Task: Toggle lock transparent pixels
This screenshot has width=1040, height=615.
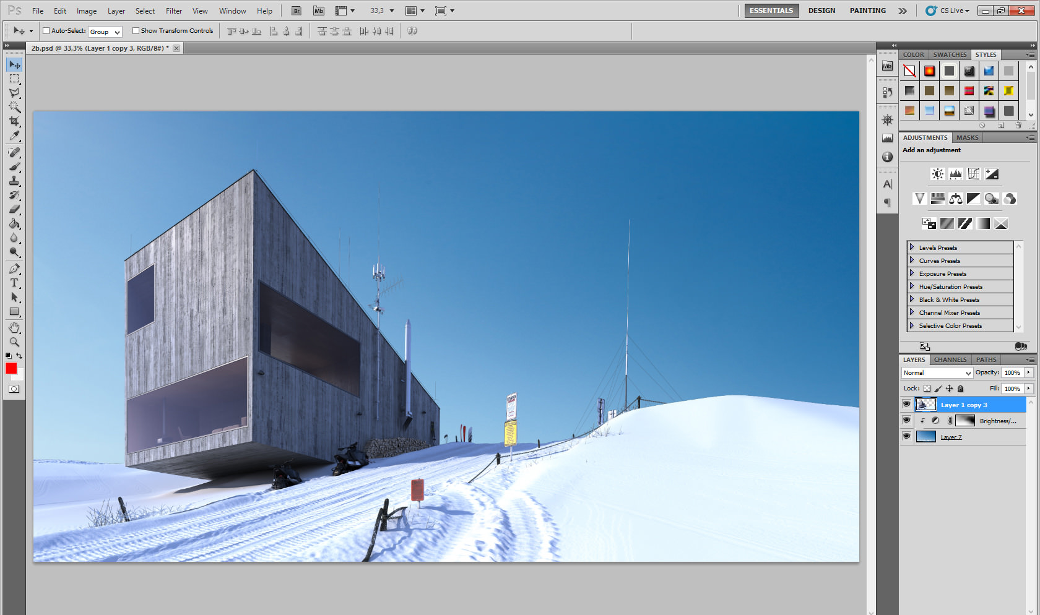Action: [x=927, y=389]
